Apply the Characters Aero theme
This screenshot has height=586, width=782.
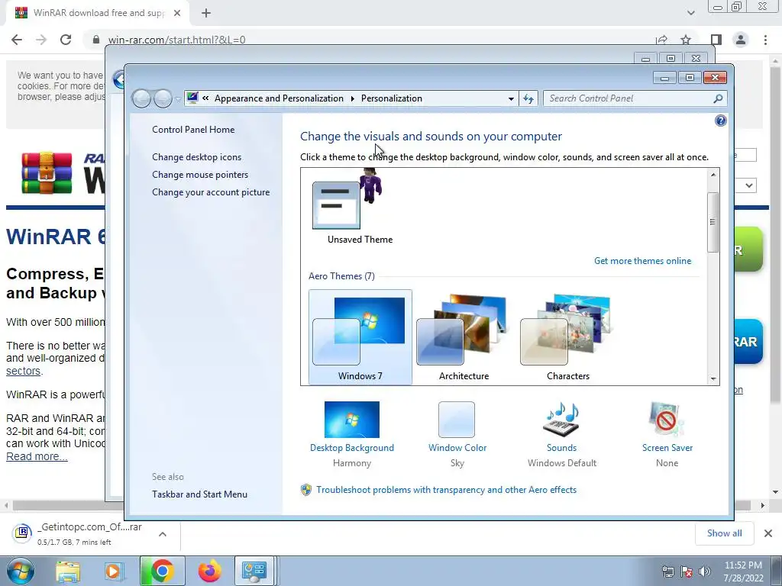[567, 337]
